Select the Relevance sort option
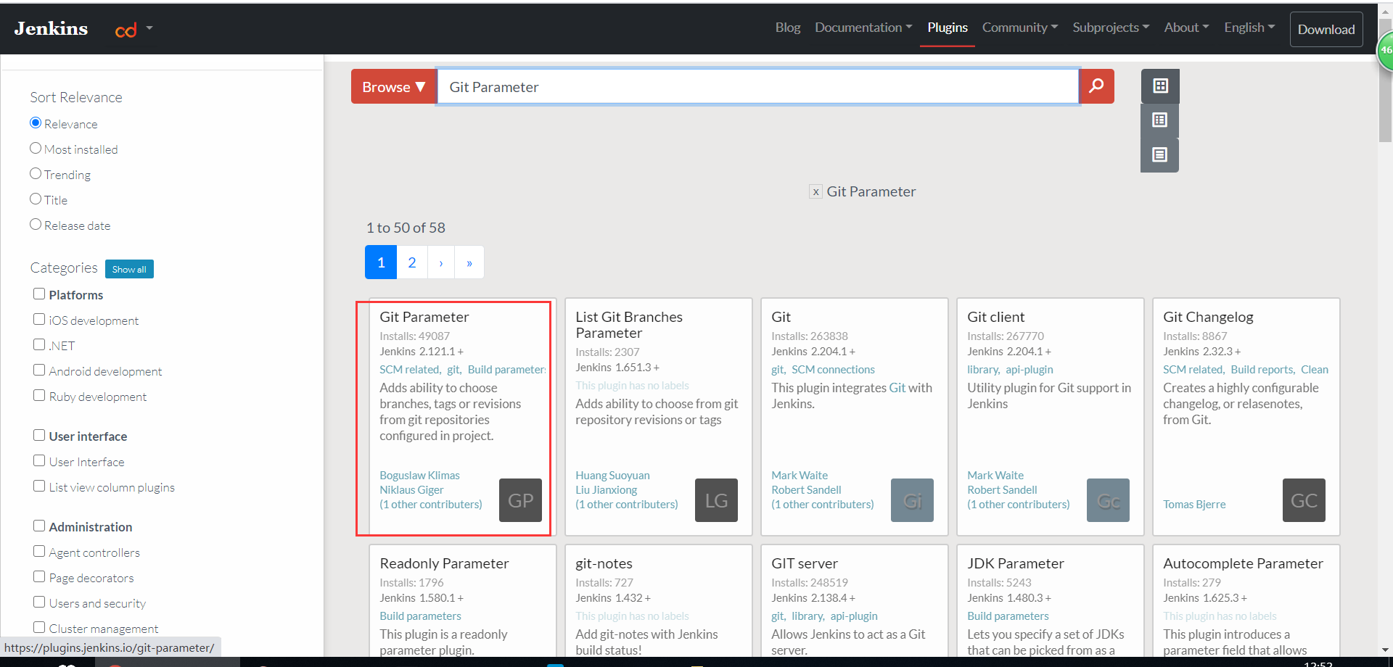 (36, 123)
